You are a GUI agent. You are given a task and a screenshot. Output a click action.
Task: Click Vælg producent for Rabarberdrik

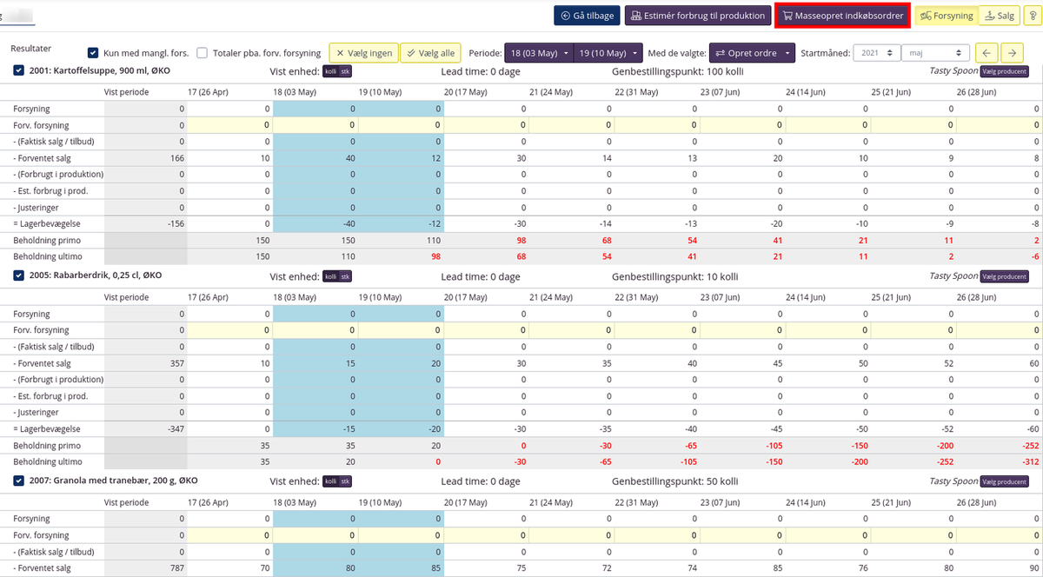1004,276
